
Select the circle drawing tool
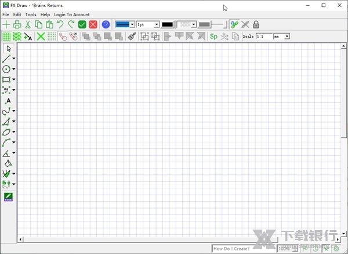coord(6,69)
